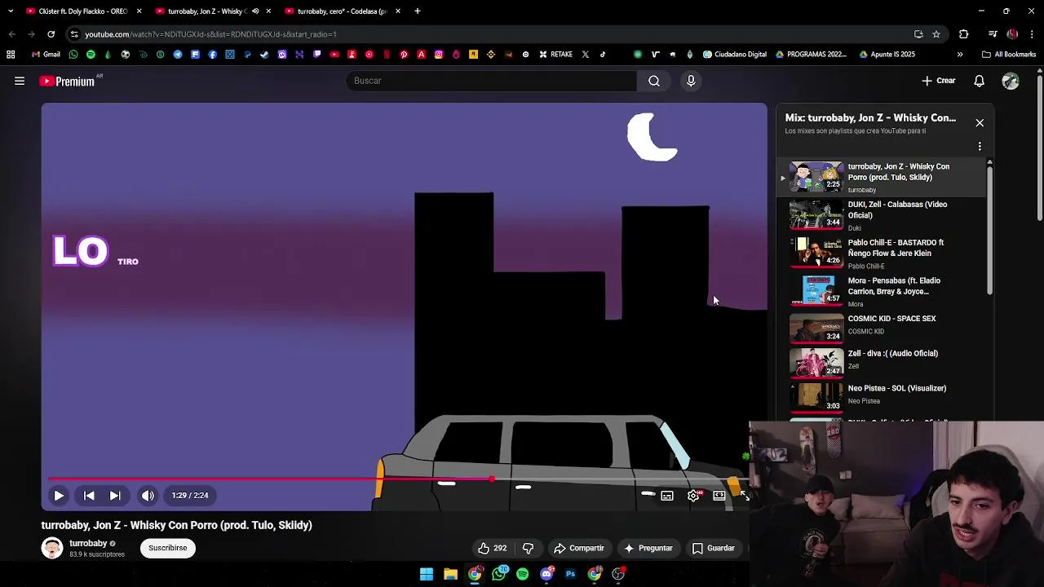Open the tab search dropdown arrow
The height and width of the screenshot is (587, 1044).
(10, 11)
